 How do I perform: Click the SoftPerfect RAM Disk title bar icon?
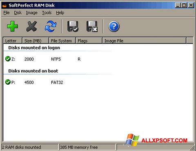pyautogui.click(x=4, y=6)
